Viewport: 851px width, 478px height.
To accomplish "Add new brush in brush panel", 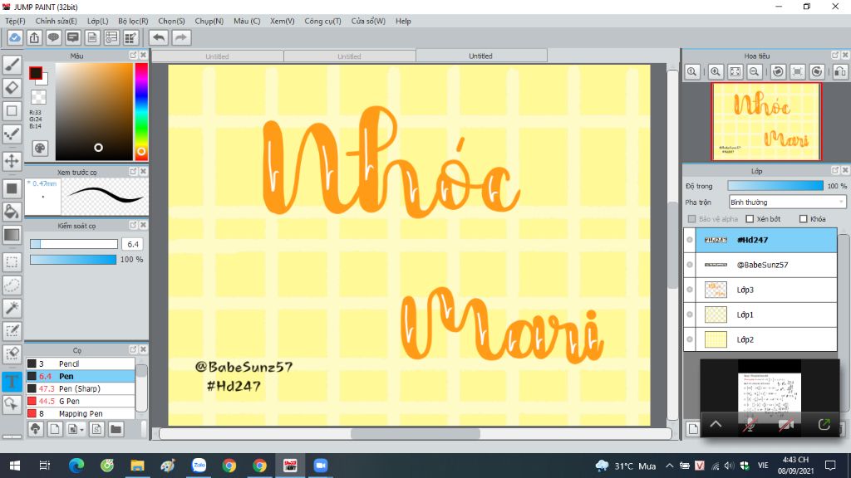I will click(x=55, y=429).
